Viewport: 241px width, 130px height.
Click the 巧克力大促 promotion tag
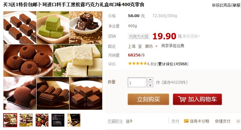[x=139, y=36]
